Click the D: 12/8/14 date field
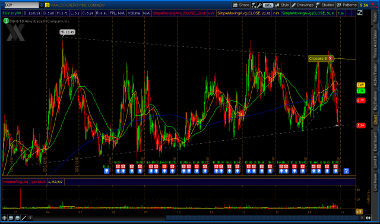This screenshot has height=224, width=380. click(31, 13)
